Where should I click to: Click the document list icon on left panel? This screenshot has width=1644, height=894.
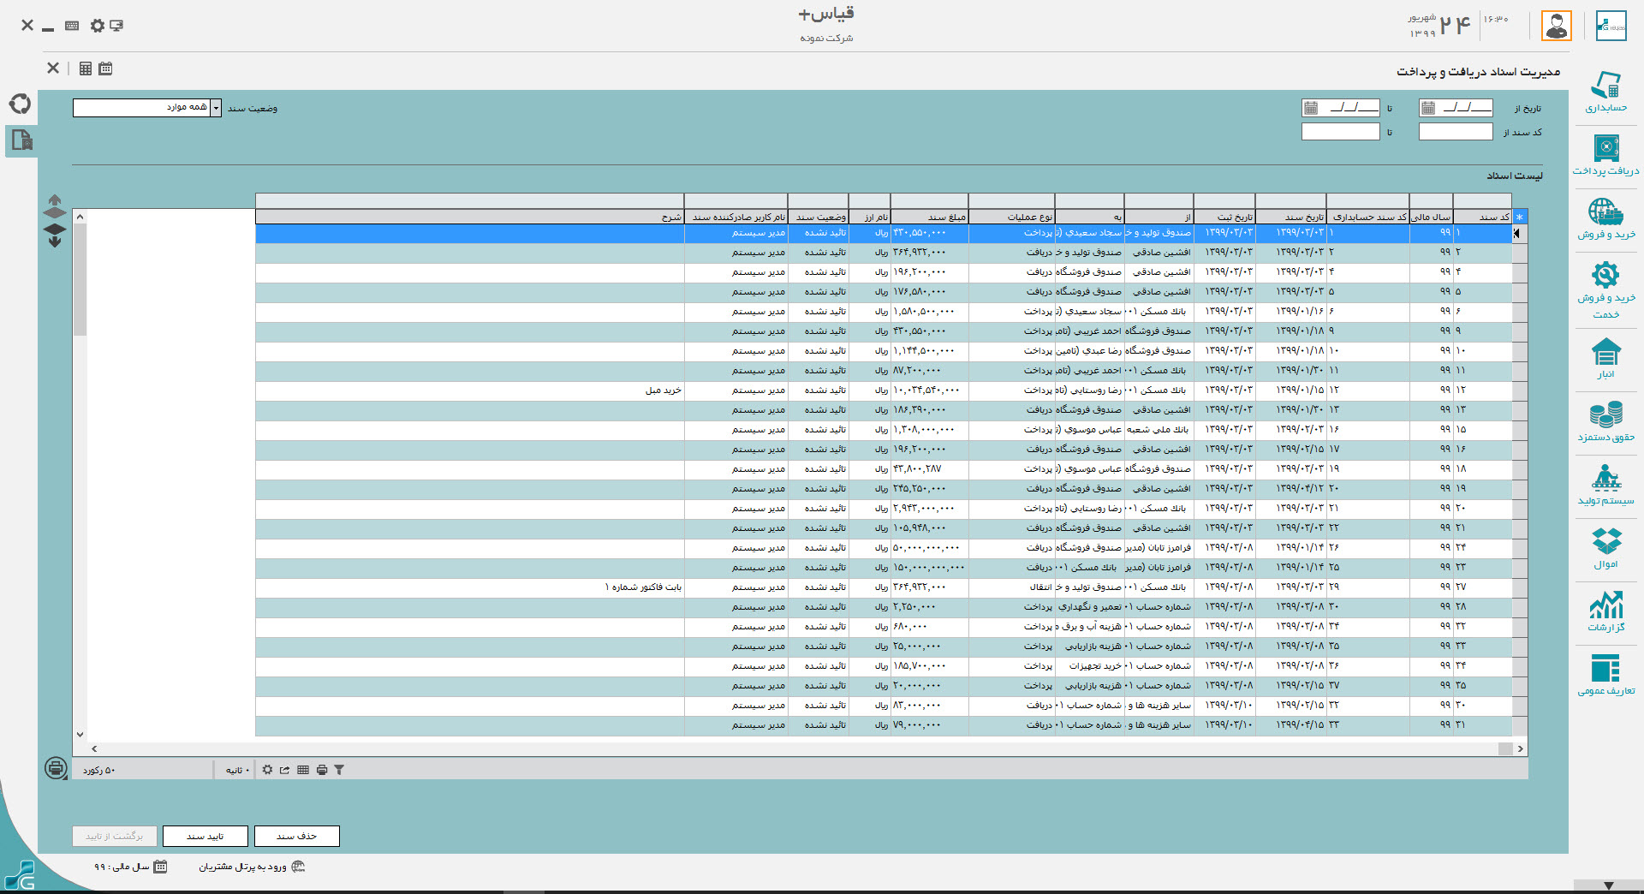click(x=21, y=140)
